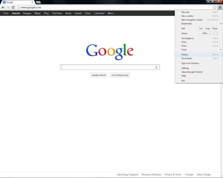The image size is (223, 178).
Task: Choose New window menu entry
Action: (199, 16)
